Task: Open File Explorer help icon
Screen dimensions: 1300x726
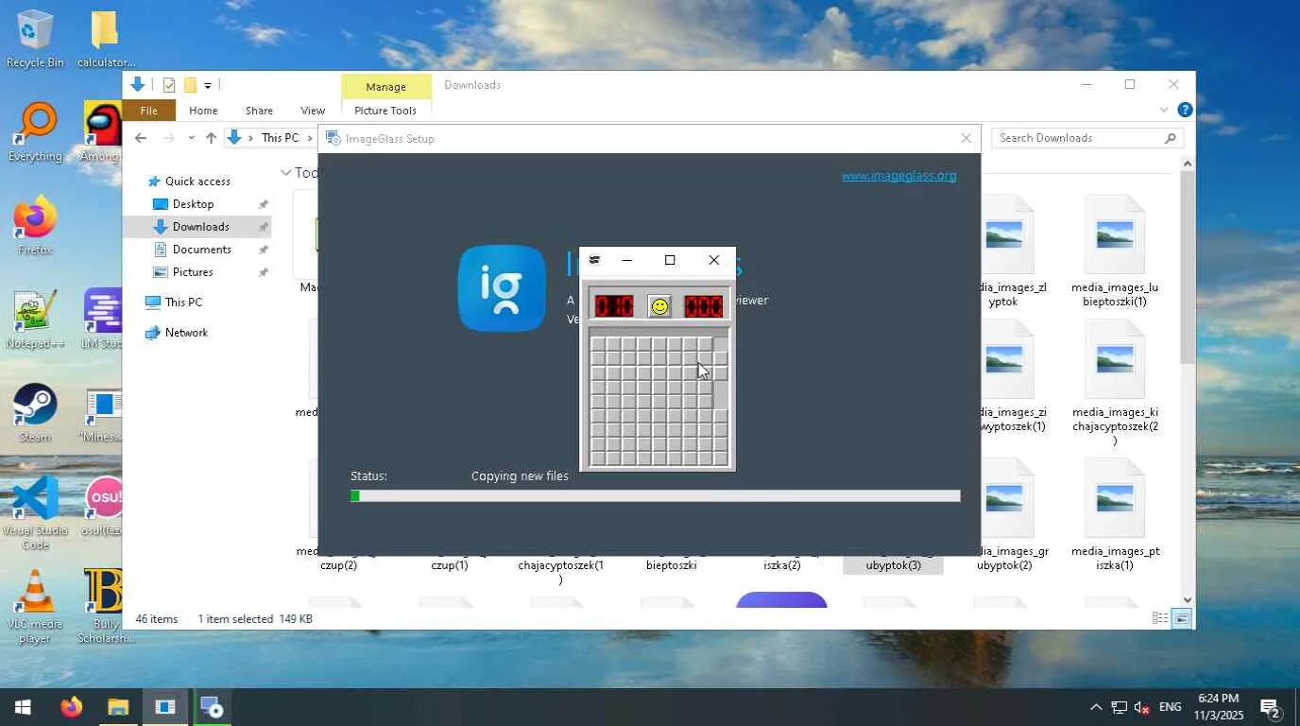Action: (1185, 110)
